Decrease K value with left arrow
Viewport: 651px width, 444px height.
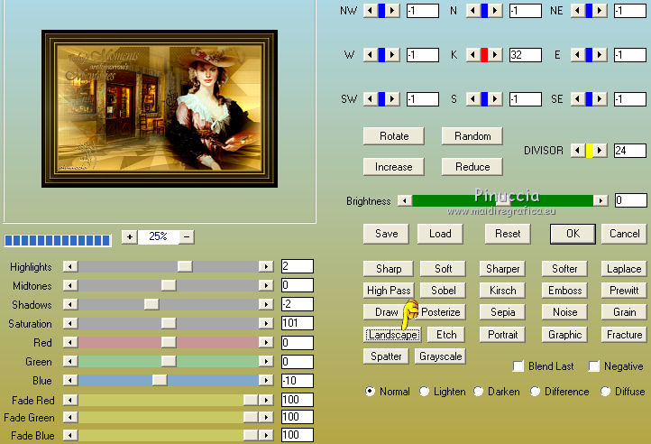[x=473, y=55]
